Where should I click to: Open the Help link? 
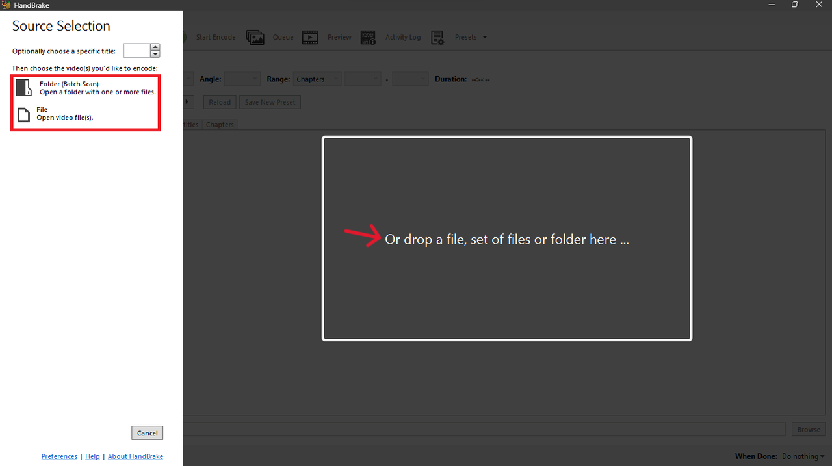(93, 456)
